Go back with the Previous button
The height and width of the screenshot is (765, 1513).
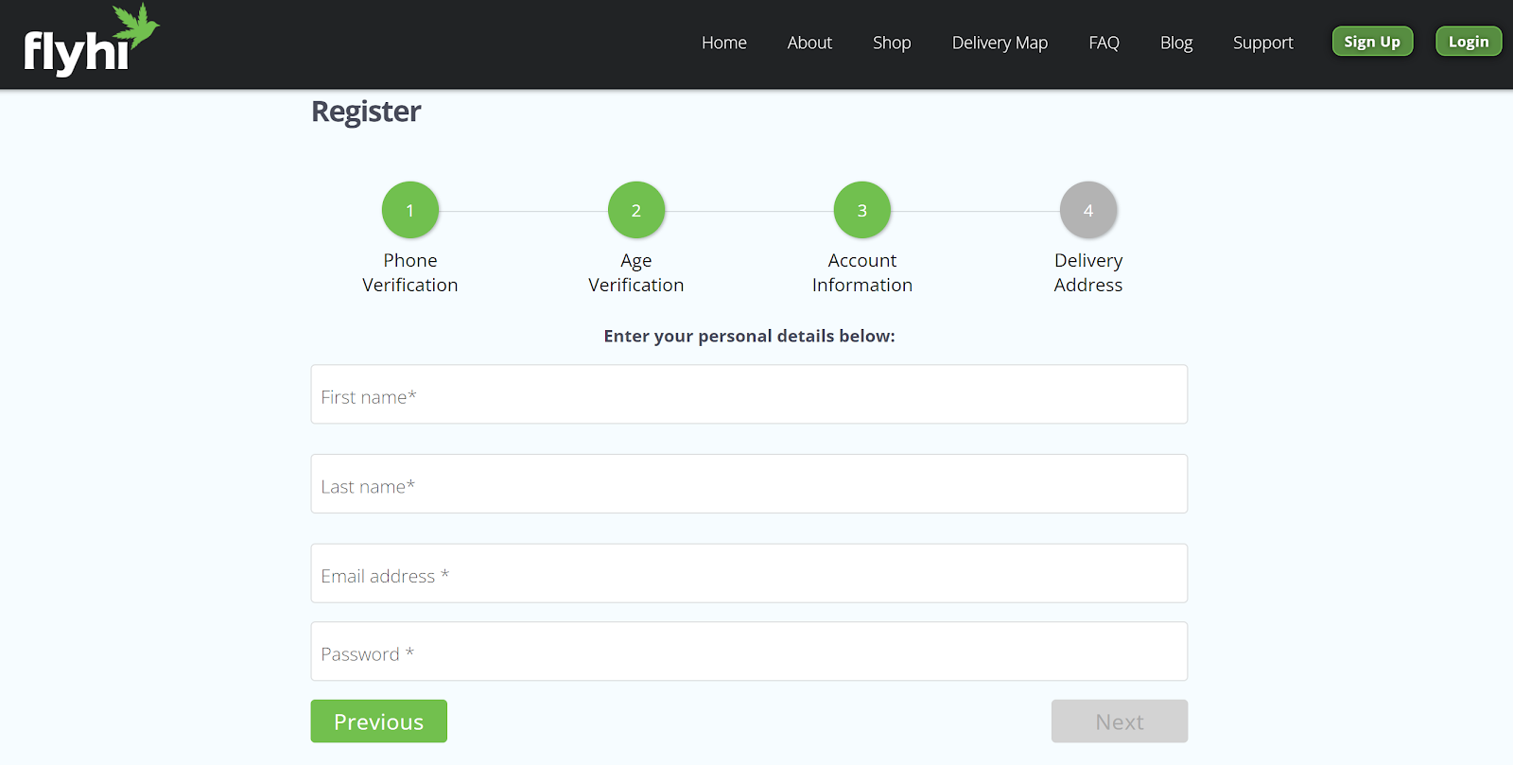tap(378, 722)
